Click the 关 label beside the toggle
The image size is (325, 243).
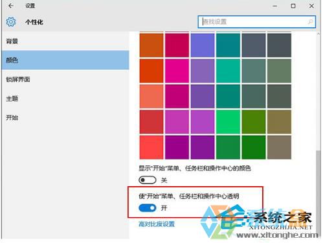point(164,180)
